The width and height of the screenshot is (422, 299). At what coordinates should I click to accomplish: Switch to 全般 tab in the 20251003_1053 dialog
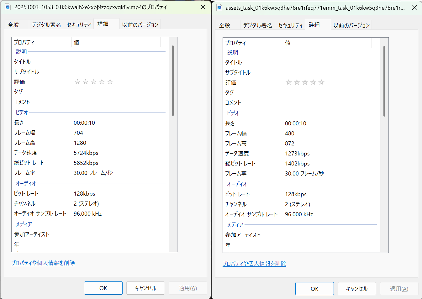point(13,25)
